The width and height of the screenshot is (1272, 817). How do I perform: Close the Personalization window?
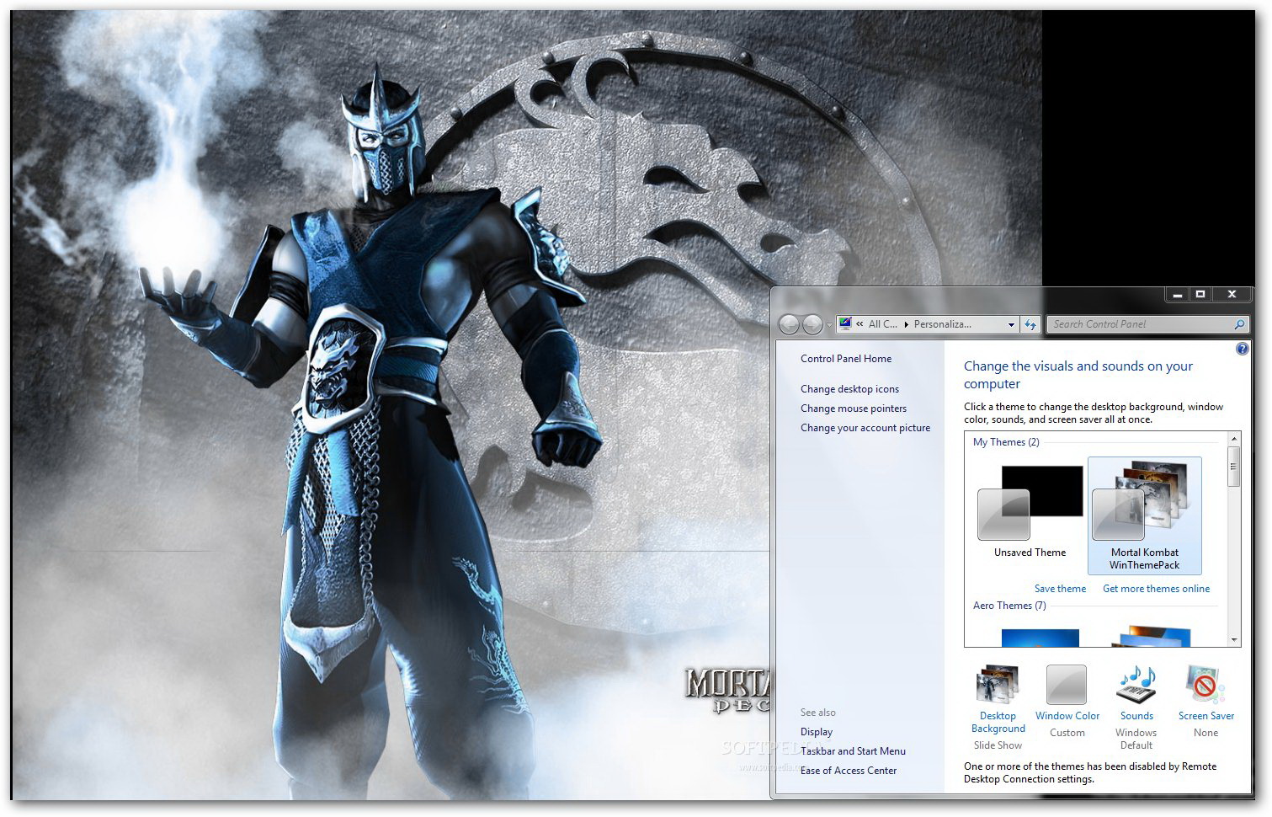pos(1232,295)
